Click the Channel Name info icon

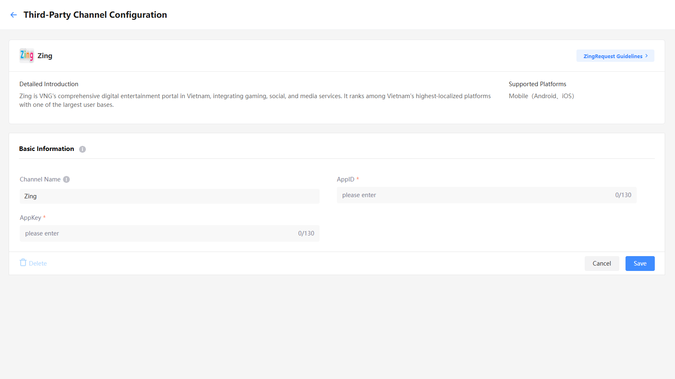coord(66,179)
